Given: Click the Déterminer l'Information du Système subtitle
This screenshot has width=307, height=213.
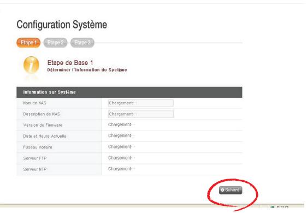Looking at the screenshot, I should click(x=87, y=70).
